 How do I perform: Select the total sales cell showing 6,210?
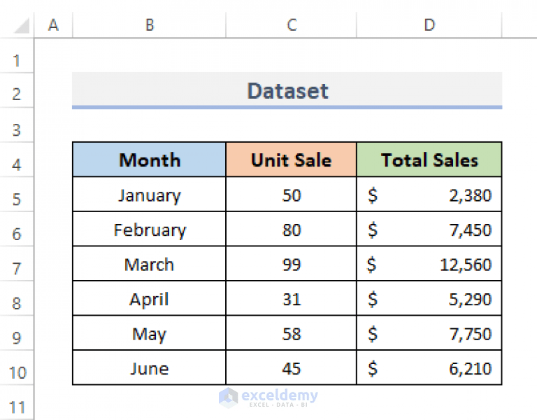429,368
